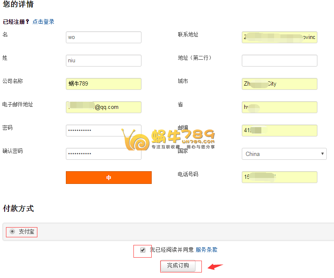
Task: Select the 支付宝 payment radio button
Action: pyautogui.click(x=12, y=231)
